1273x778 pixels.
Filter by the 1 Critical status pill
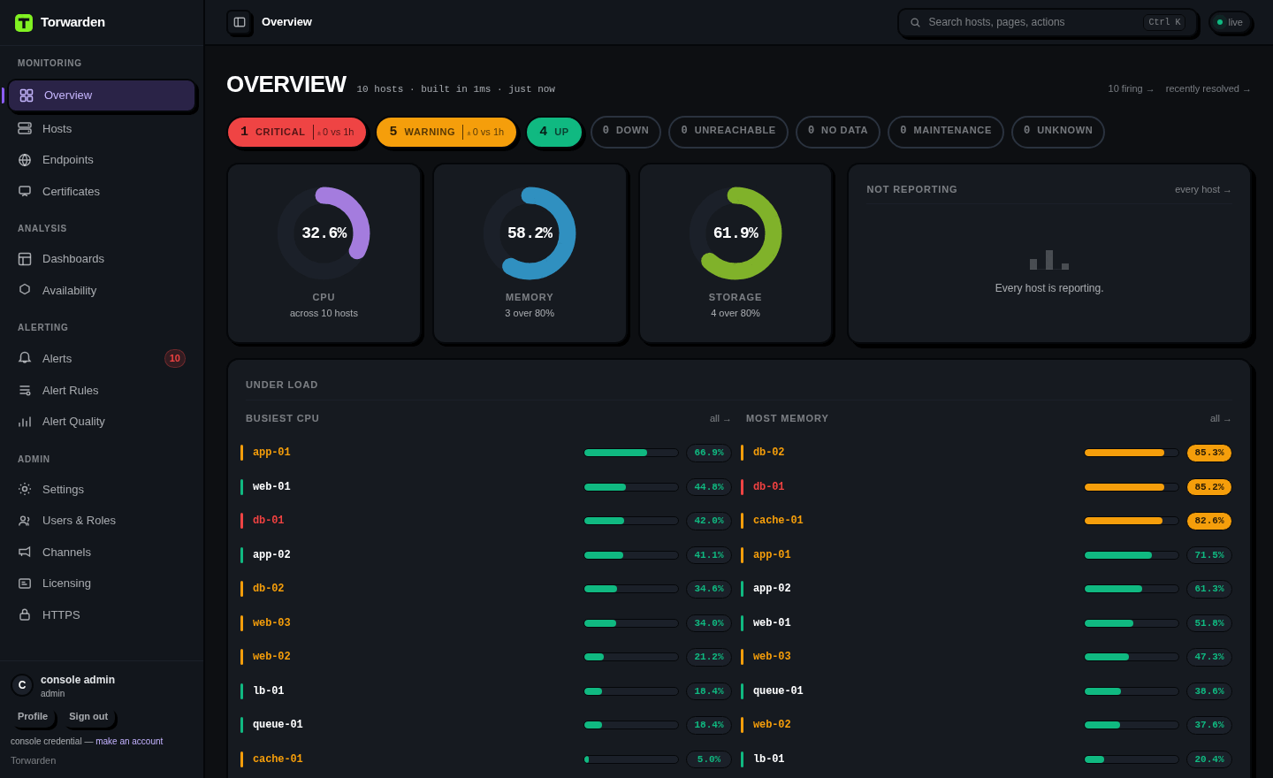(297, 132)
